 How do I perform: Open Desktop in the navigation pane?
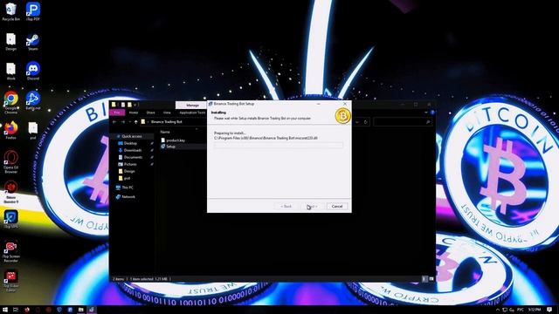tap(130, 143)
